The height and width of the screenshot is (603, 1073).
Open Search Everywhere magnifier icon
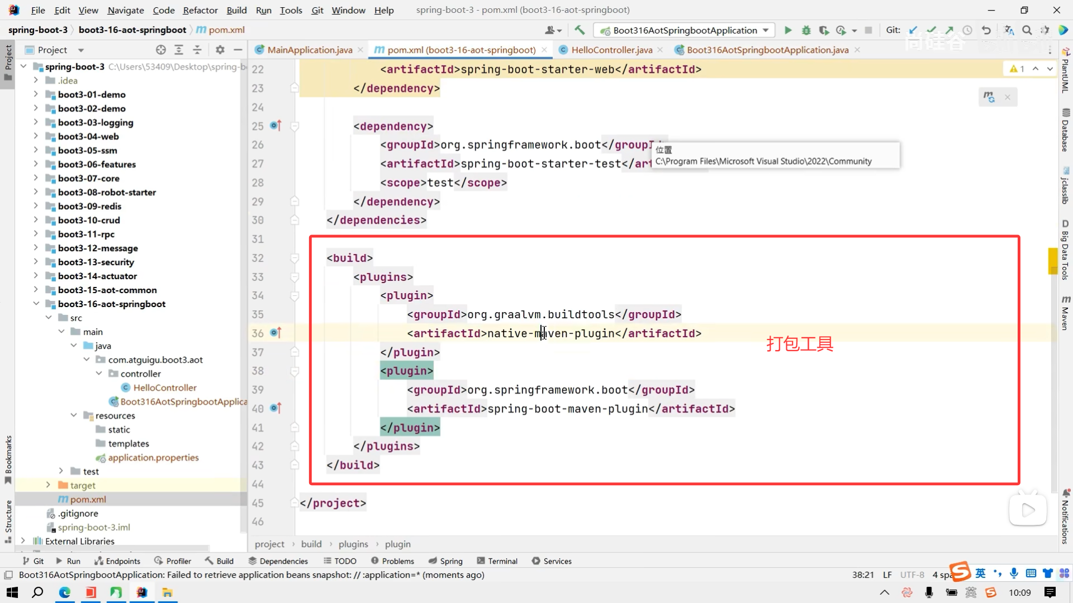click(x=1027, y=30)
